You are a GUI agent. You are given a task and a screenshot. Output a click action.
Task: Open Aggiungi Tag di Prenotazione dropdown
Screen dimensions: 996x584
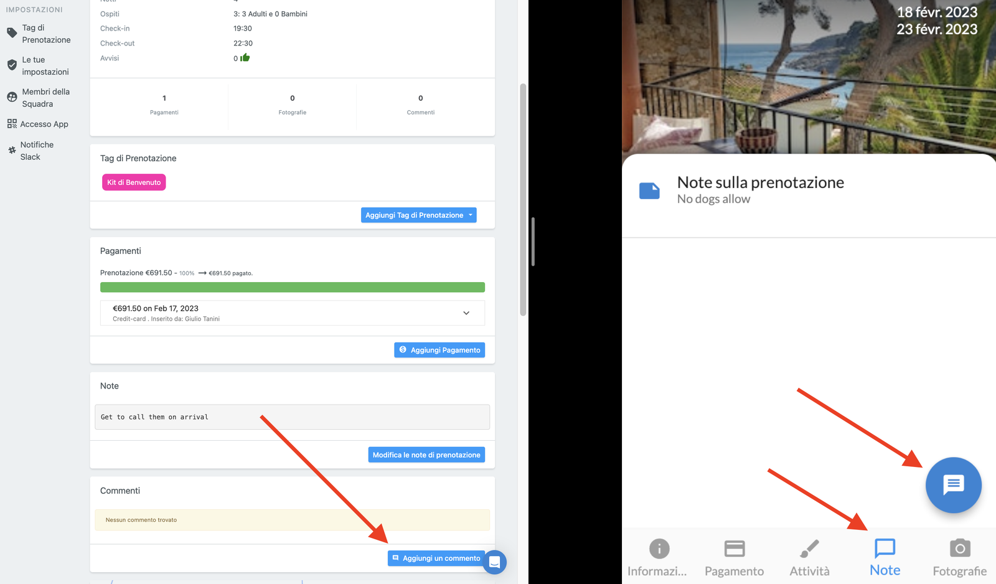(418, 215)
